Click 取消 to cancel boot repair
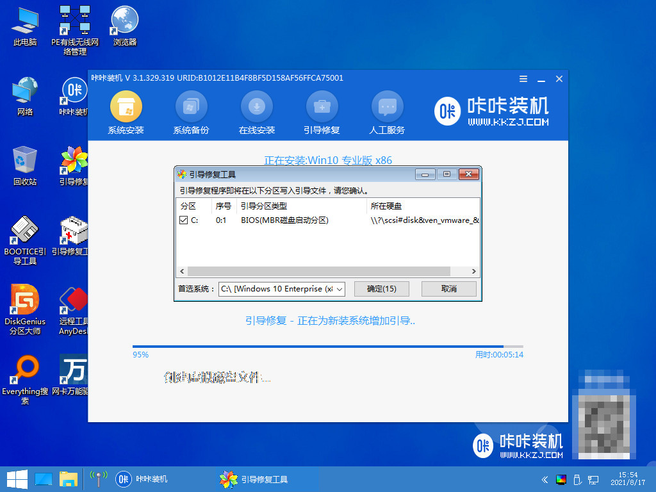Image resolution: width=656 pixels, height=492 pixels. (448, 289)
